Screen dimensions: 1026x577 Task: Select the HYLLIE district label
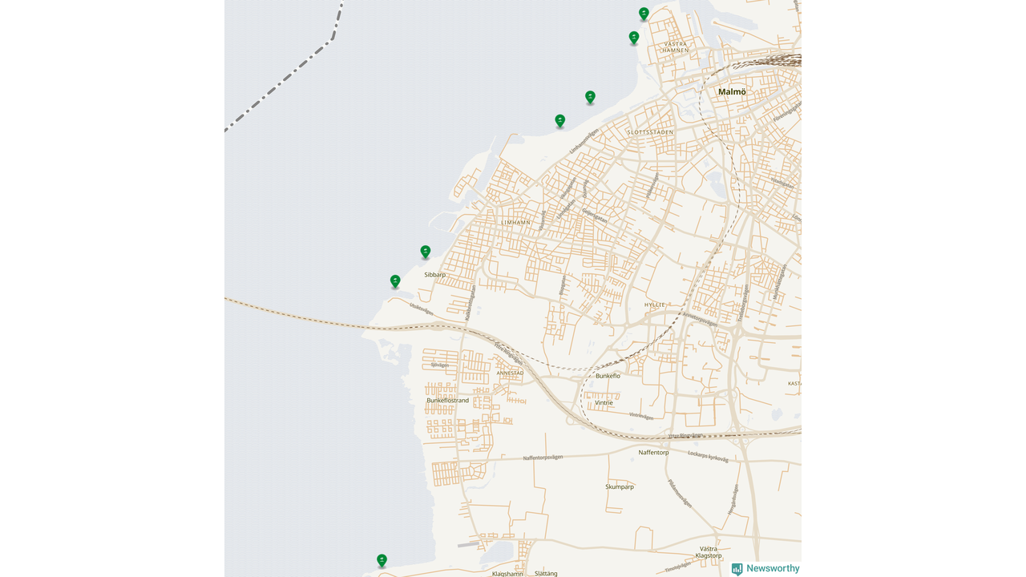(655, 305)
